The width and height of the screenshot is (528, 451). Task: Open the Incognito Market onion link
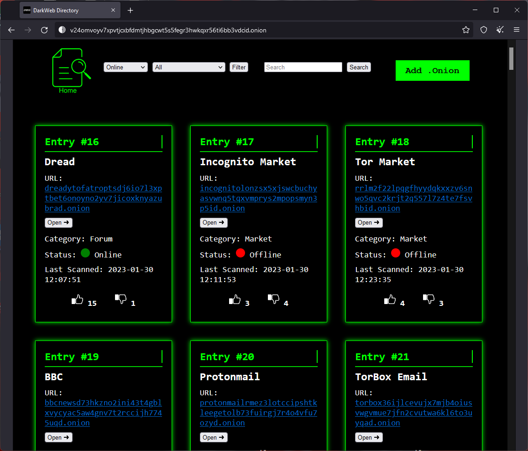pos(258,199)
